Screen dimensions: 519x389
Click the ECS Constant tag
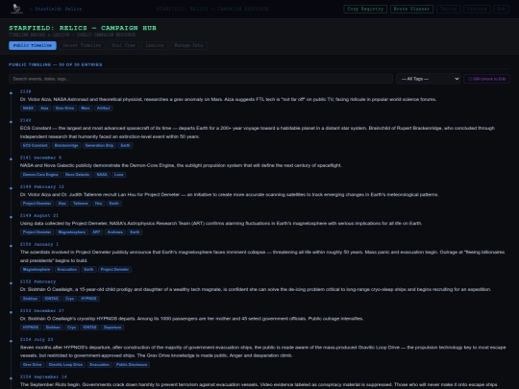[x=36, y=146]
